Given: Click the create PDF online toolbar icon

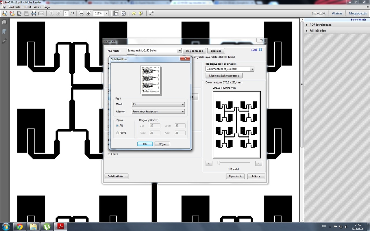Looking at the screenshot, I should 5,13.
